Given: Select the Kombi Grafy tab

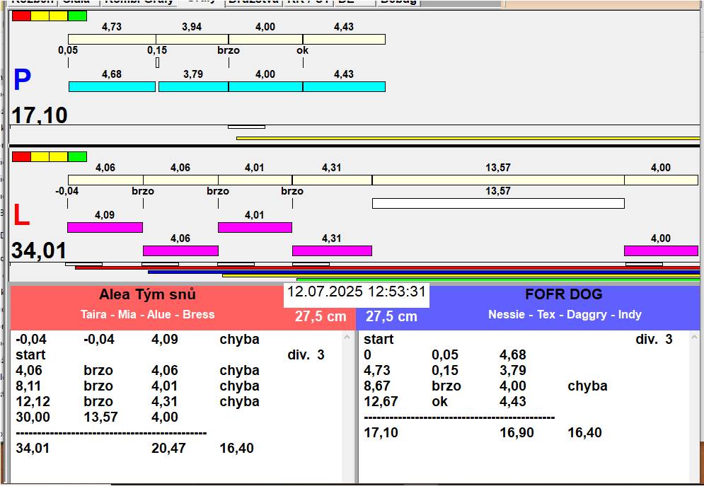Looking at the screenshot, I should pyautogui.click(x=139, y=2).
